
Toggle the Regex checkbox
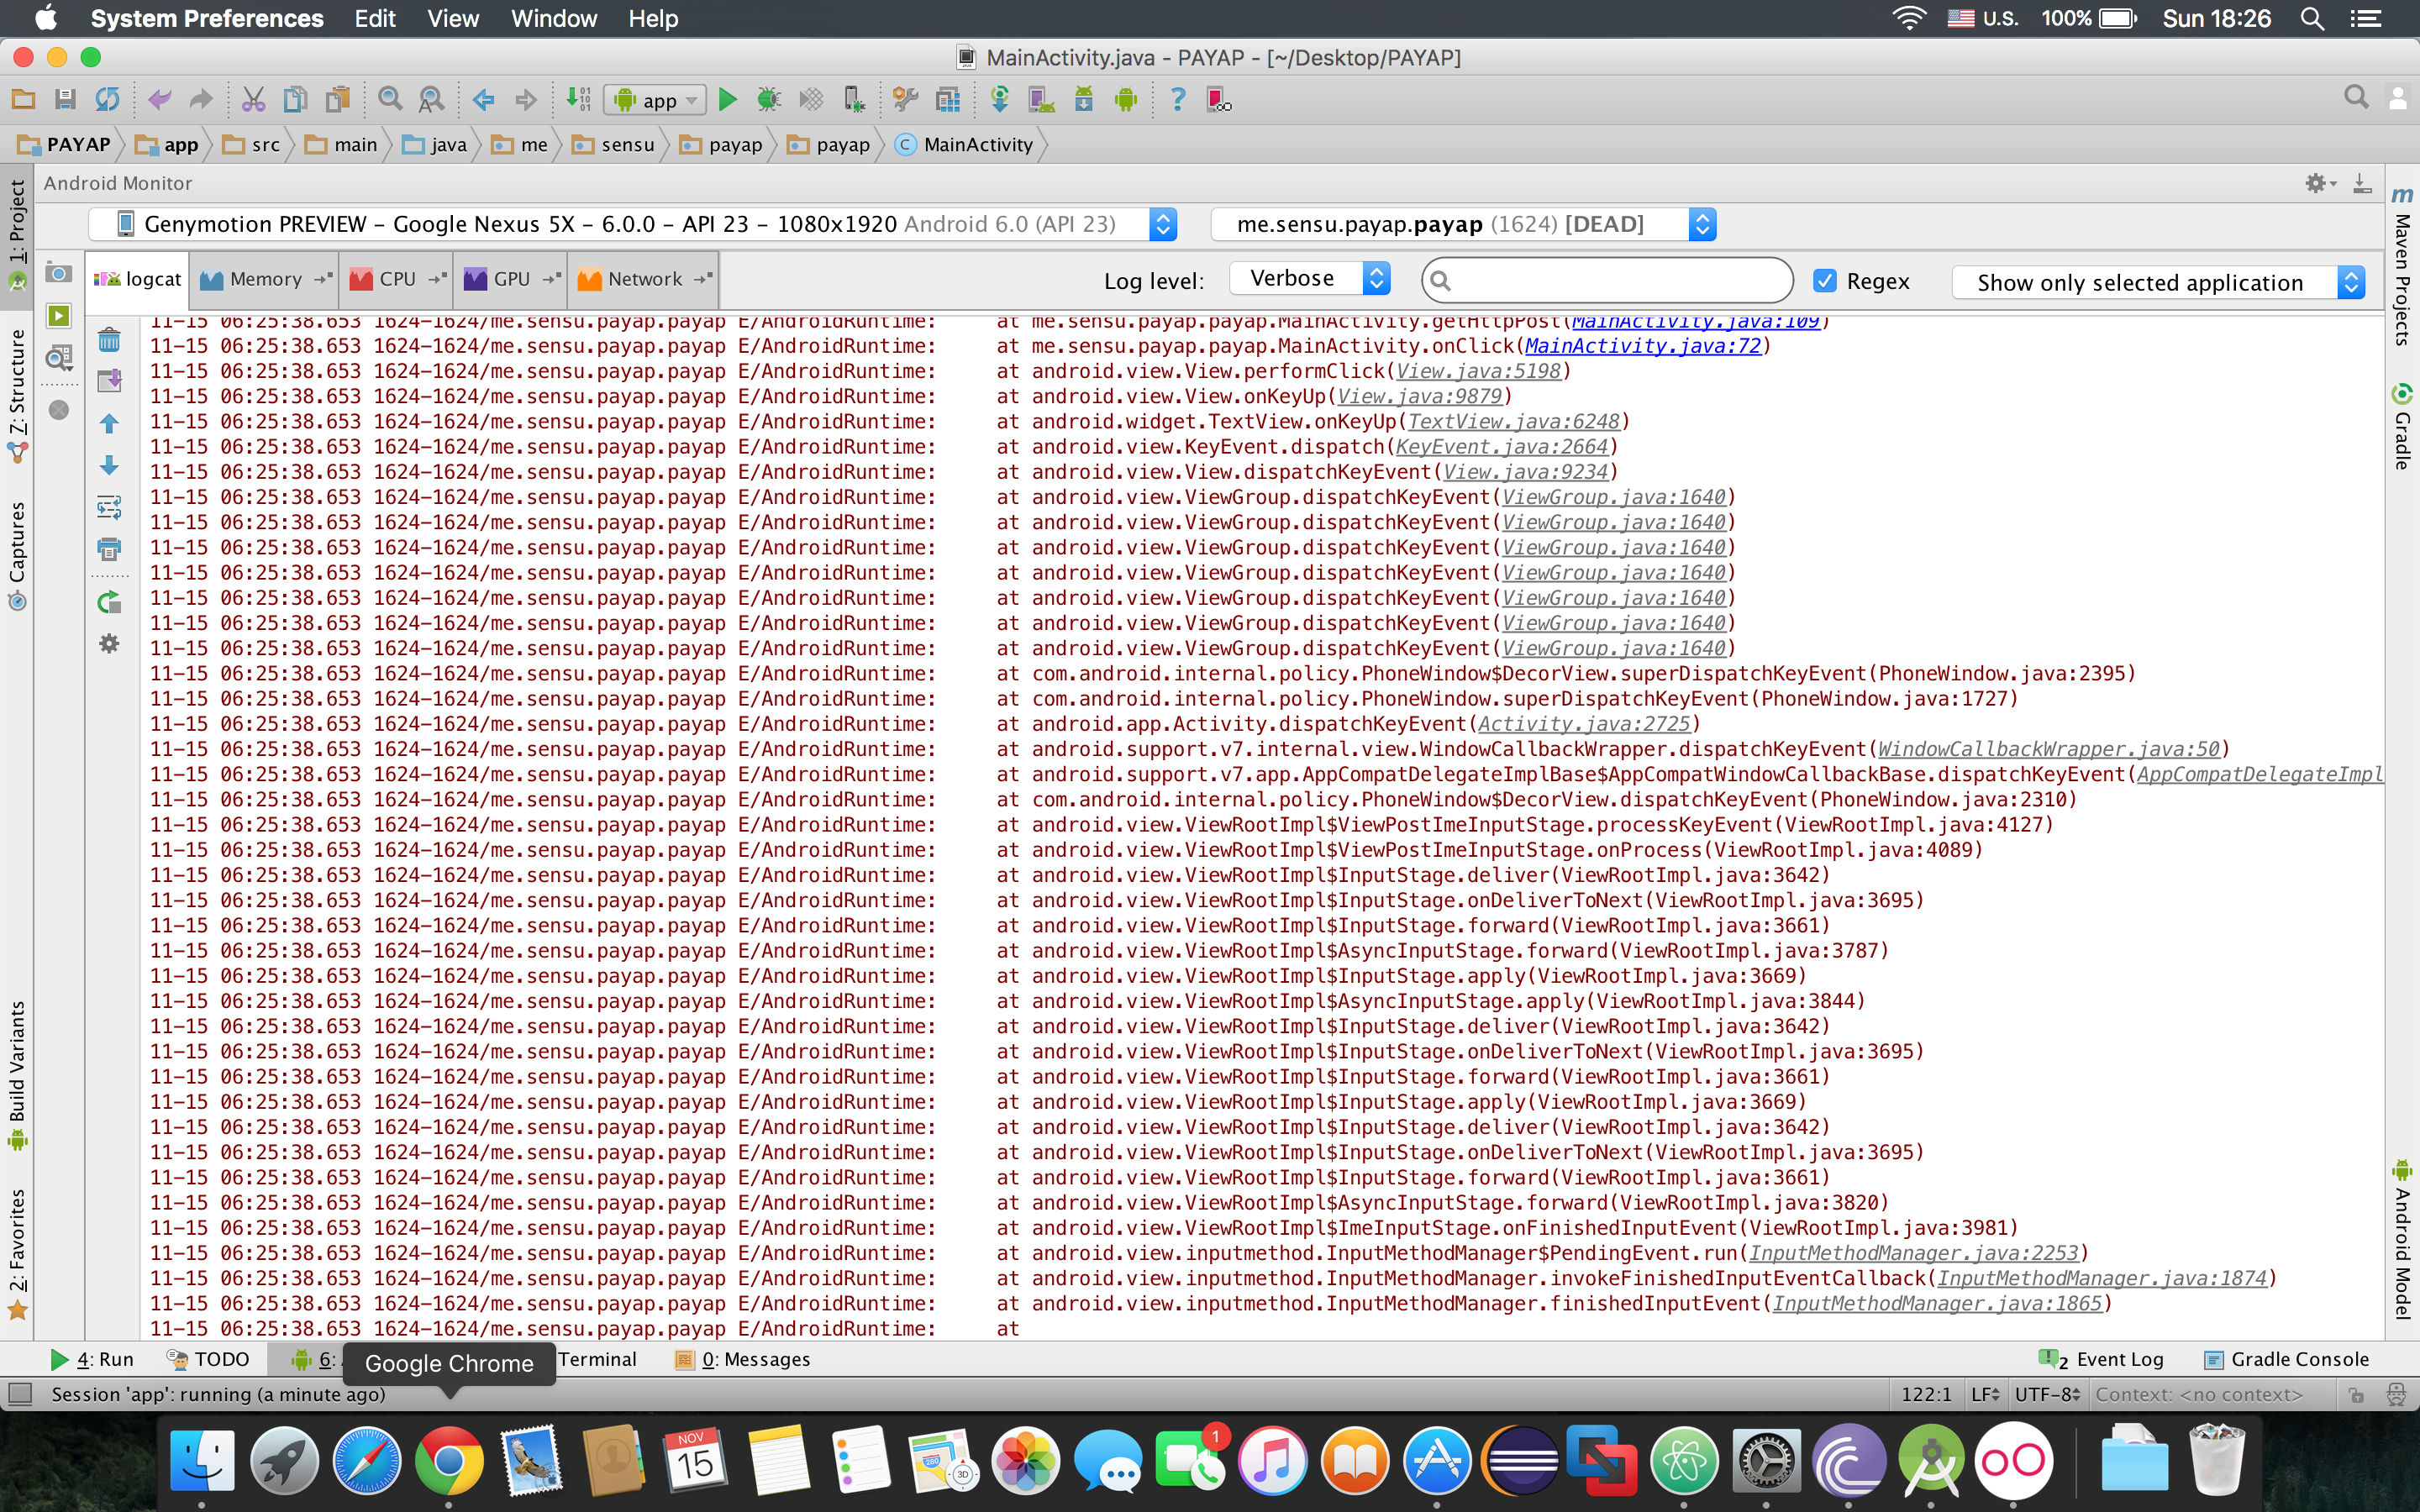(1825, 281)
